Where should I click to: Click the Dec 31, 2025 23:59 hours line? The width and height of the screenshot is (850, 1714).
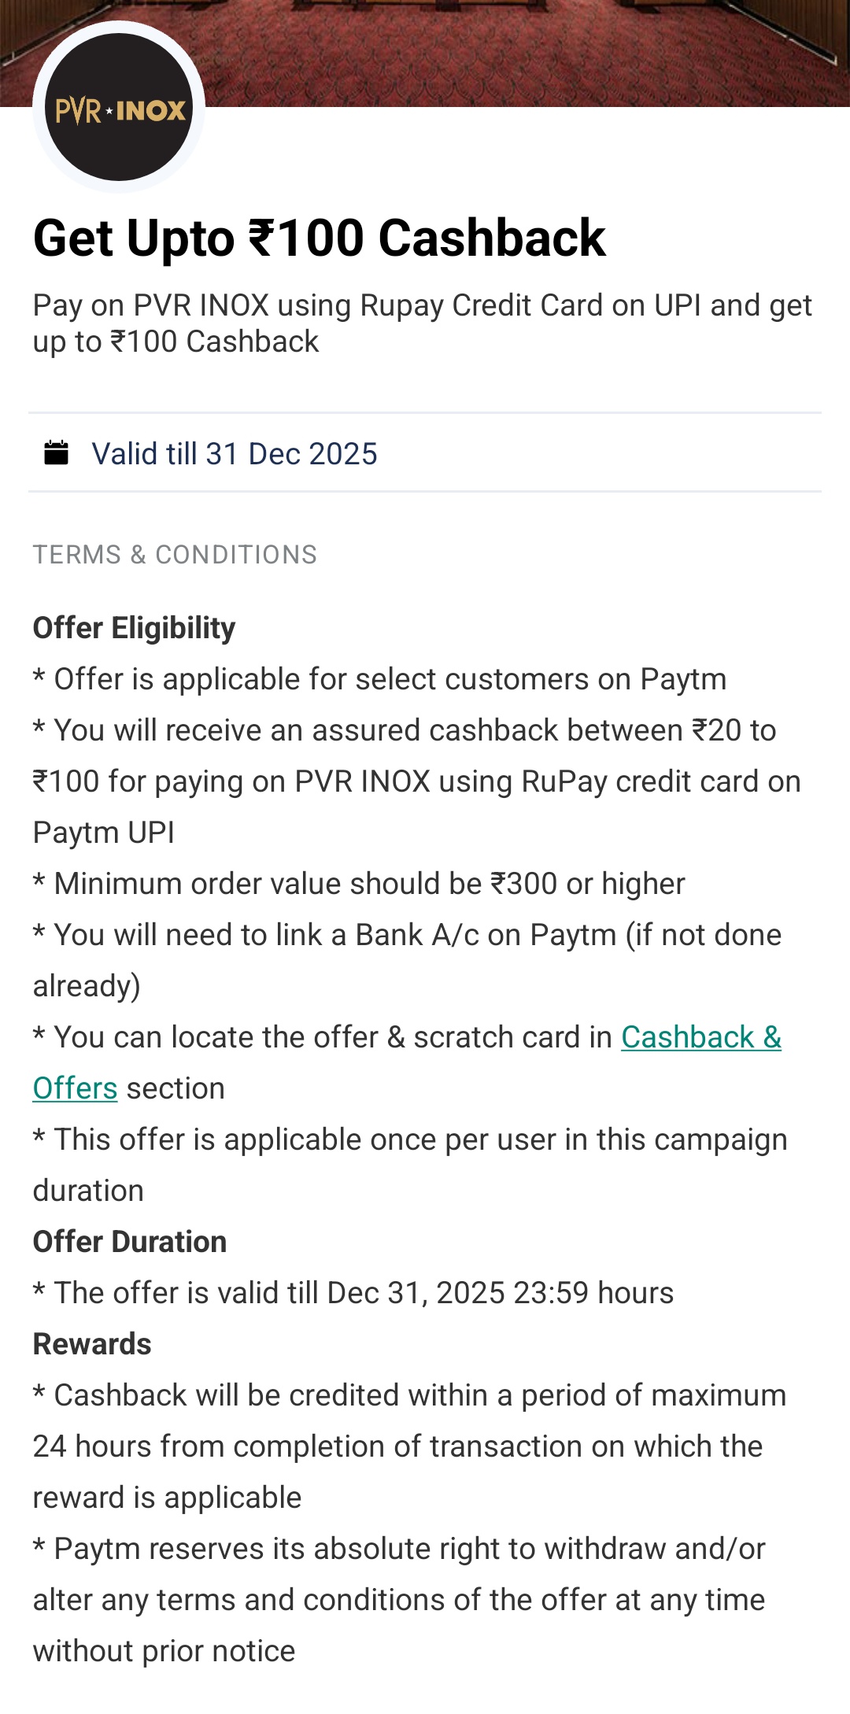[353, 1293]
